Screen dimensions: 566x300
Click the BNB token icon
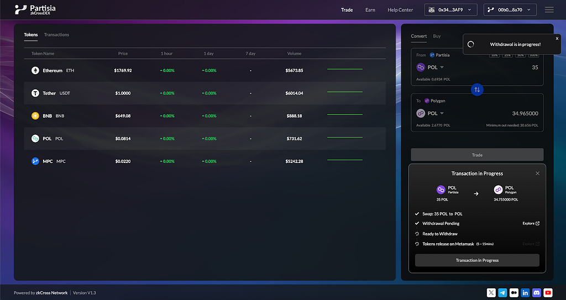[35, 116]
